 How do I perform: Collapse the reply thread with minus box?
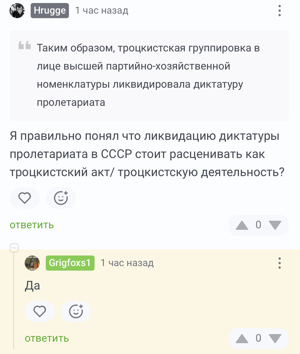[x=14, y=247]
